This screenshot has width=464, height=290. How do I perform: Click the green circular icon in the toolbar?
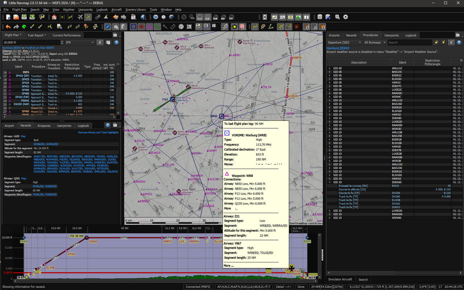(x=24, y=26)
